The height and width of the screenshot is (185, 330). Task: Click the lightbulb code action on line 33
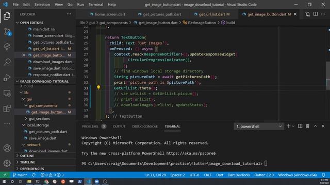tap(98, 87)
